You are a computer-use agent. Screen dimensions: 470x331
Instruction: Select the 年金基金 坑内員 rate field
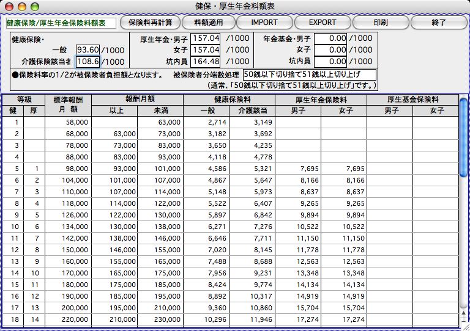click(x=330, y=61)
